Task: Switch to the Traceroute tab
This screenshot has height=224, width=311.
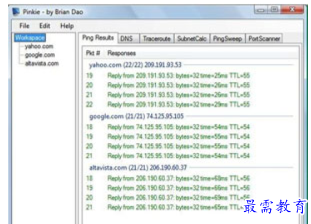Action: click(157, 39)
